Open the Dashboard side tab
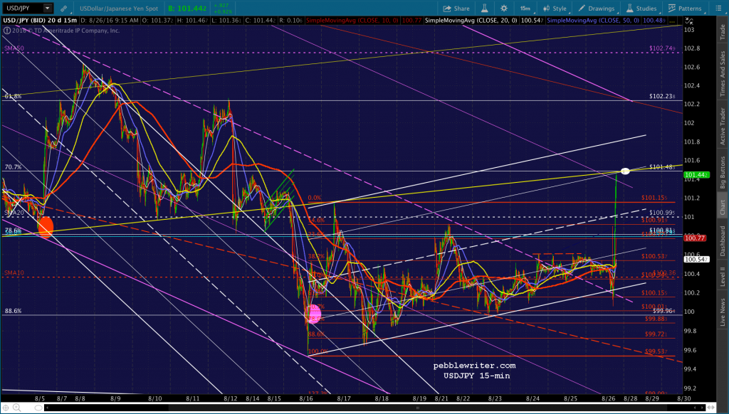 point(723,241)
